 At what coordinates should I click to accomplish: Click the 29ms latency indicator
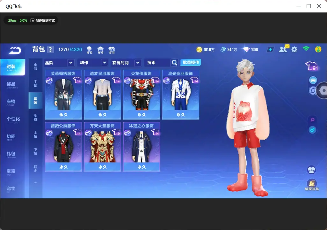pyautogui.click(x=12, y=20)
